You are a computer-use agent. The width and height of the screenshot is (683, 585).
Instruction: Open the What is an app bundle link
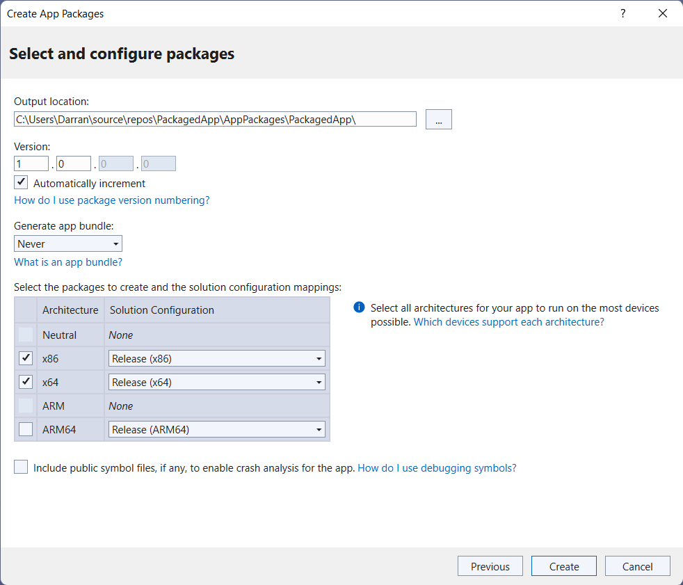pyautogui.click(x=67, y=262)
